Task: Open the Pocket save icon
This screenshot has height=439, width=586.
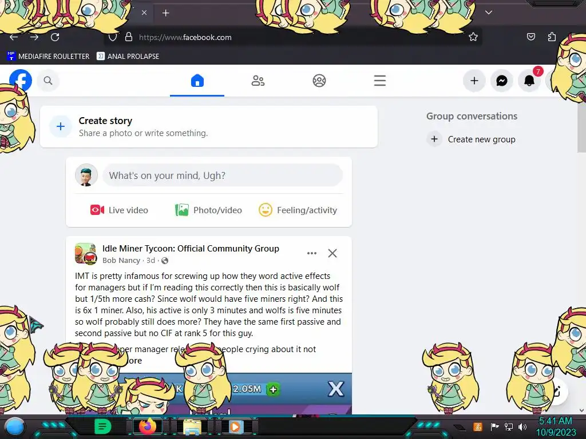Action: click(x=530, y=37)
